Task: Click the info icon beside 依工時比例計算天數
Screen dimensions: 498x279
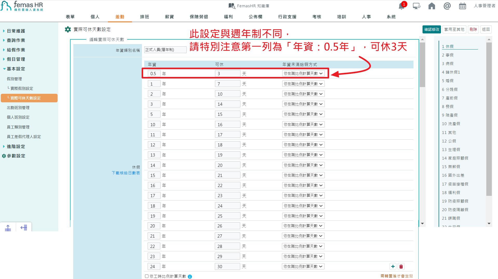Action: pyautogui.click(x=190, y=276)
